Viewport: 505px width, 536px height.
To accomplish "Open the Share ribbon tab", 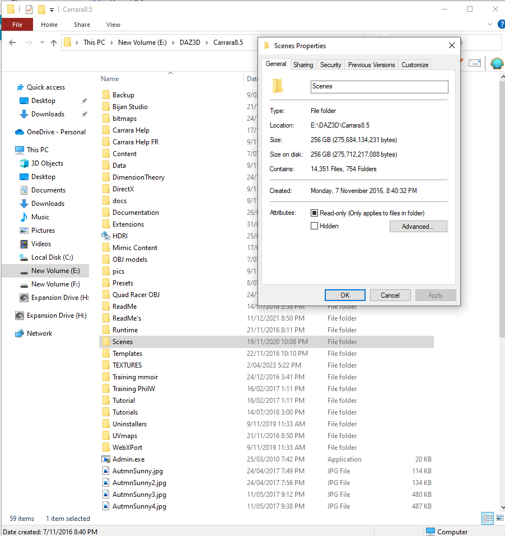I will pos(82,25).
